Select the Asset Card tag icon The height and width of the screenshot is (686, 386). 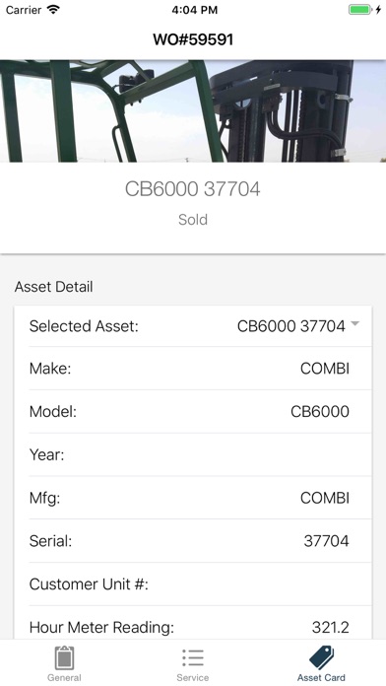click(321, 657)
